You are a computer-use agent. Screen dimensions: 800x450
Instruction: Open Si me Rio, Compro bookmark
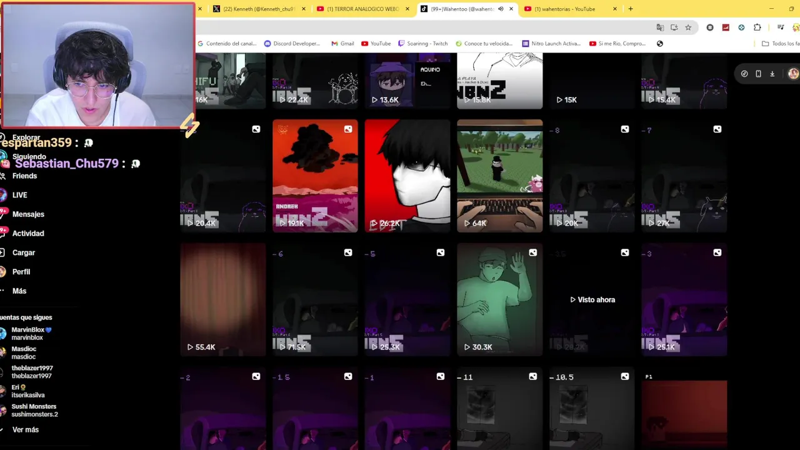617,44
